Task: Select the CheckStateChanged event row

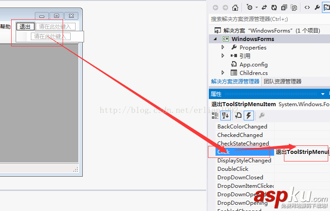Action: [x=245, y=143]
